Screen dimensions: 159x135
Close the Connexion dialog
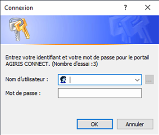click(148, 8)
